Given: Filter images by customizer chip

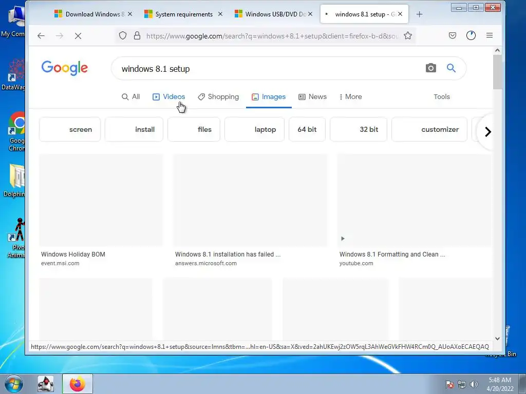Looking at the screenshot, I should [x=429, y=129].
